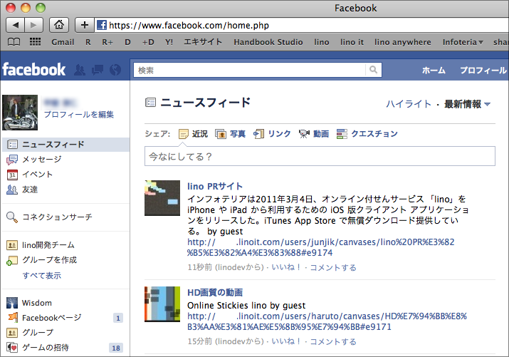This screenshot has height=357, width=509.
Task: Click コメントする on lino PRサイト post
Action: click(333, 267)
